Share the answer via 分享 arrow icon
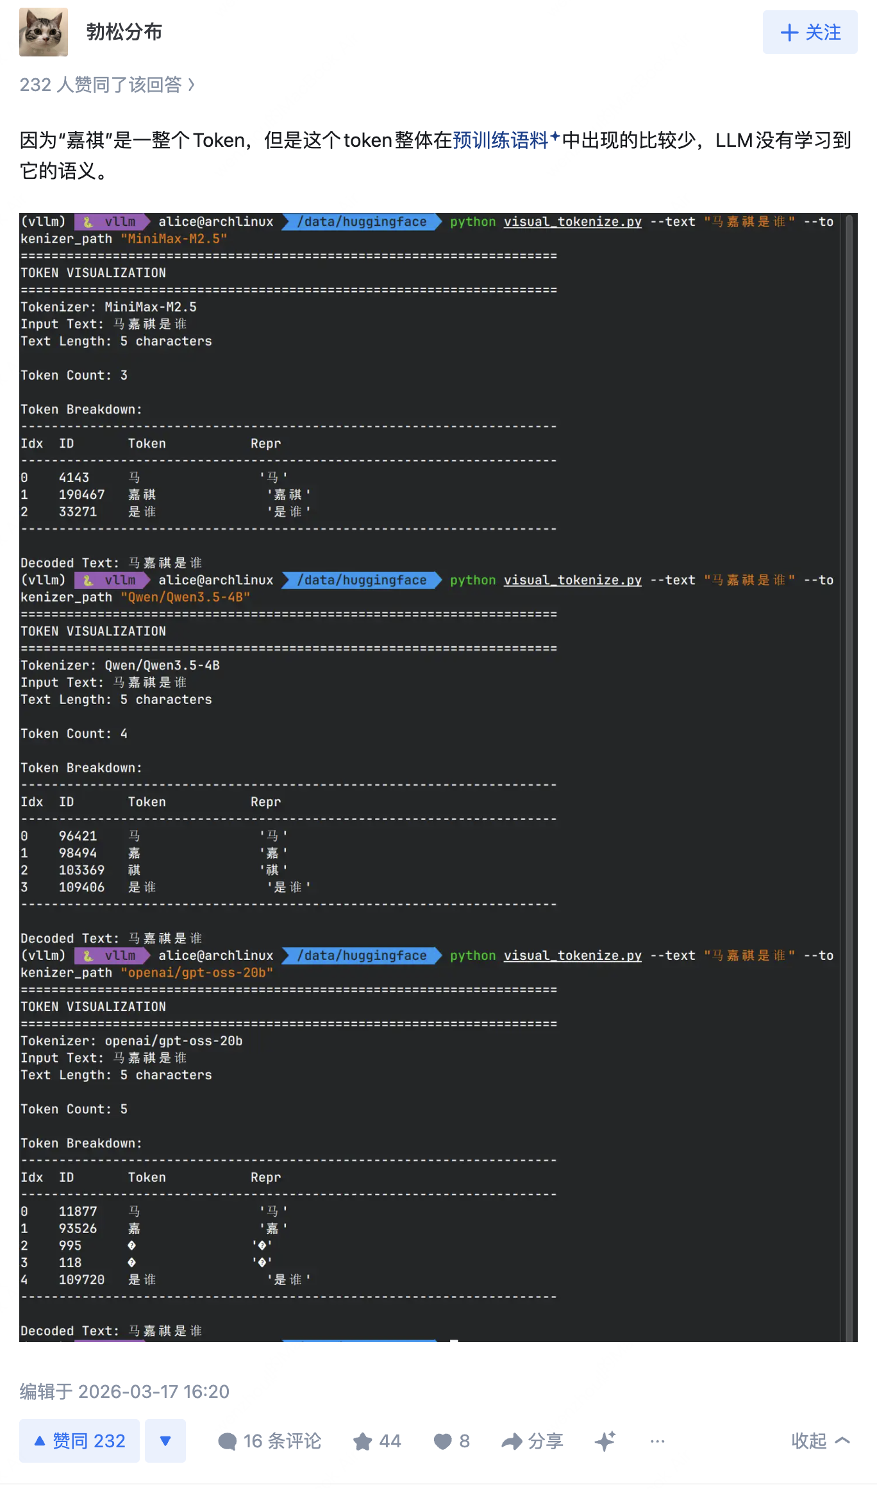 512,1442
